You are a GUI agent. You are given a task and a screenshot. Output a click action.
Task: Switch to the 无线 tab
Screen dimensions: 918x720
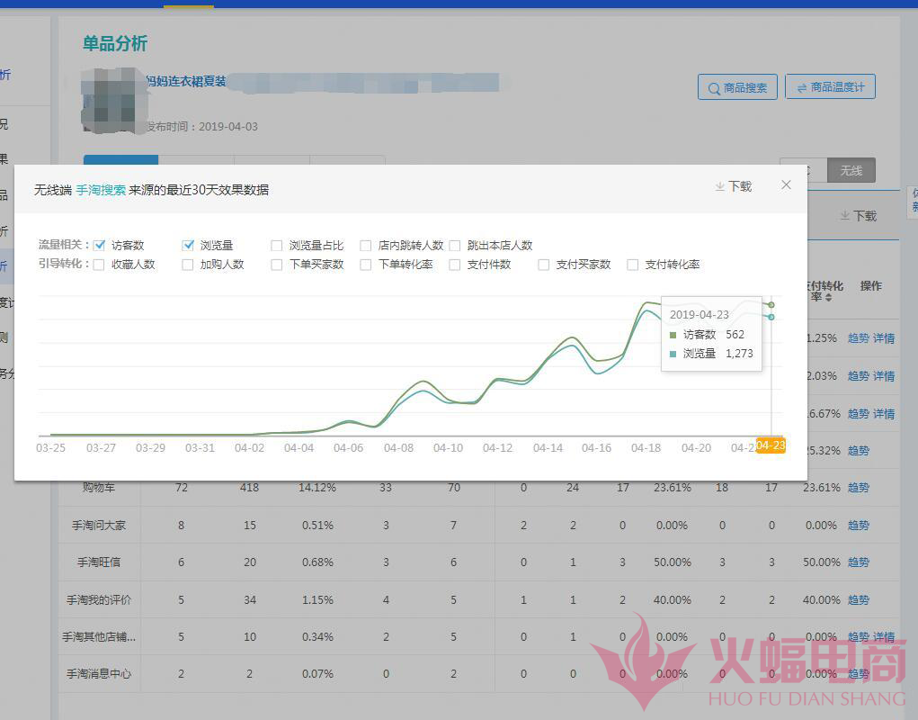pos(851,170)
